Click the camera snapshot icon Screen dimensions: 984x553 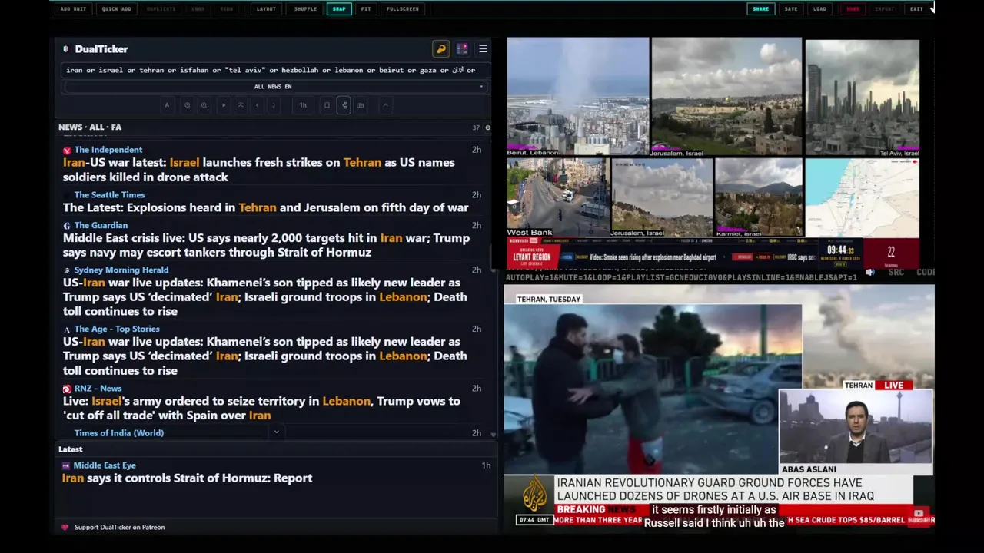click(x=361, y=105)
